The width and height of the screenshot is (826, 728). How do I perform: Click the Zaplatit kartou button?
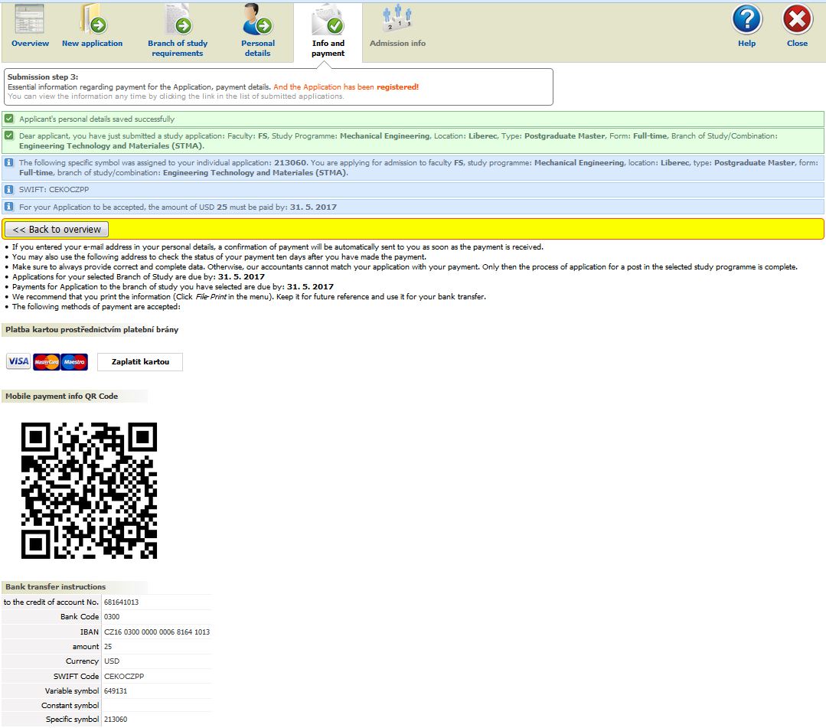[140, 362]
